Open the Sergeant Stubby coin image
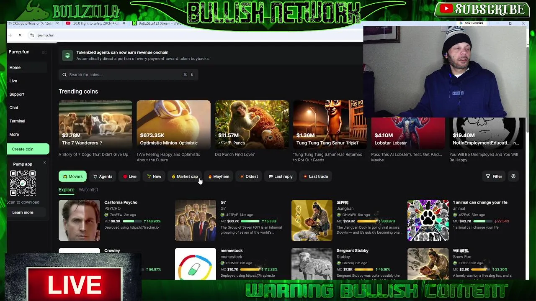536x301 pixels. click(312, 264)
